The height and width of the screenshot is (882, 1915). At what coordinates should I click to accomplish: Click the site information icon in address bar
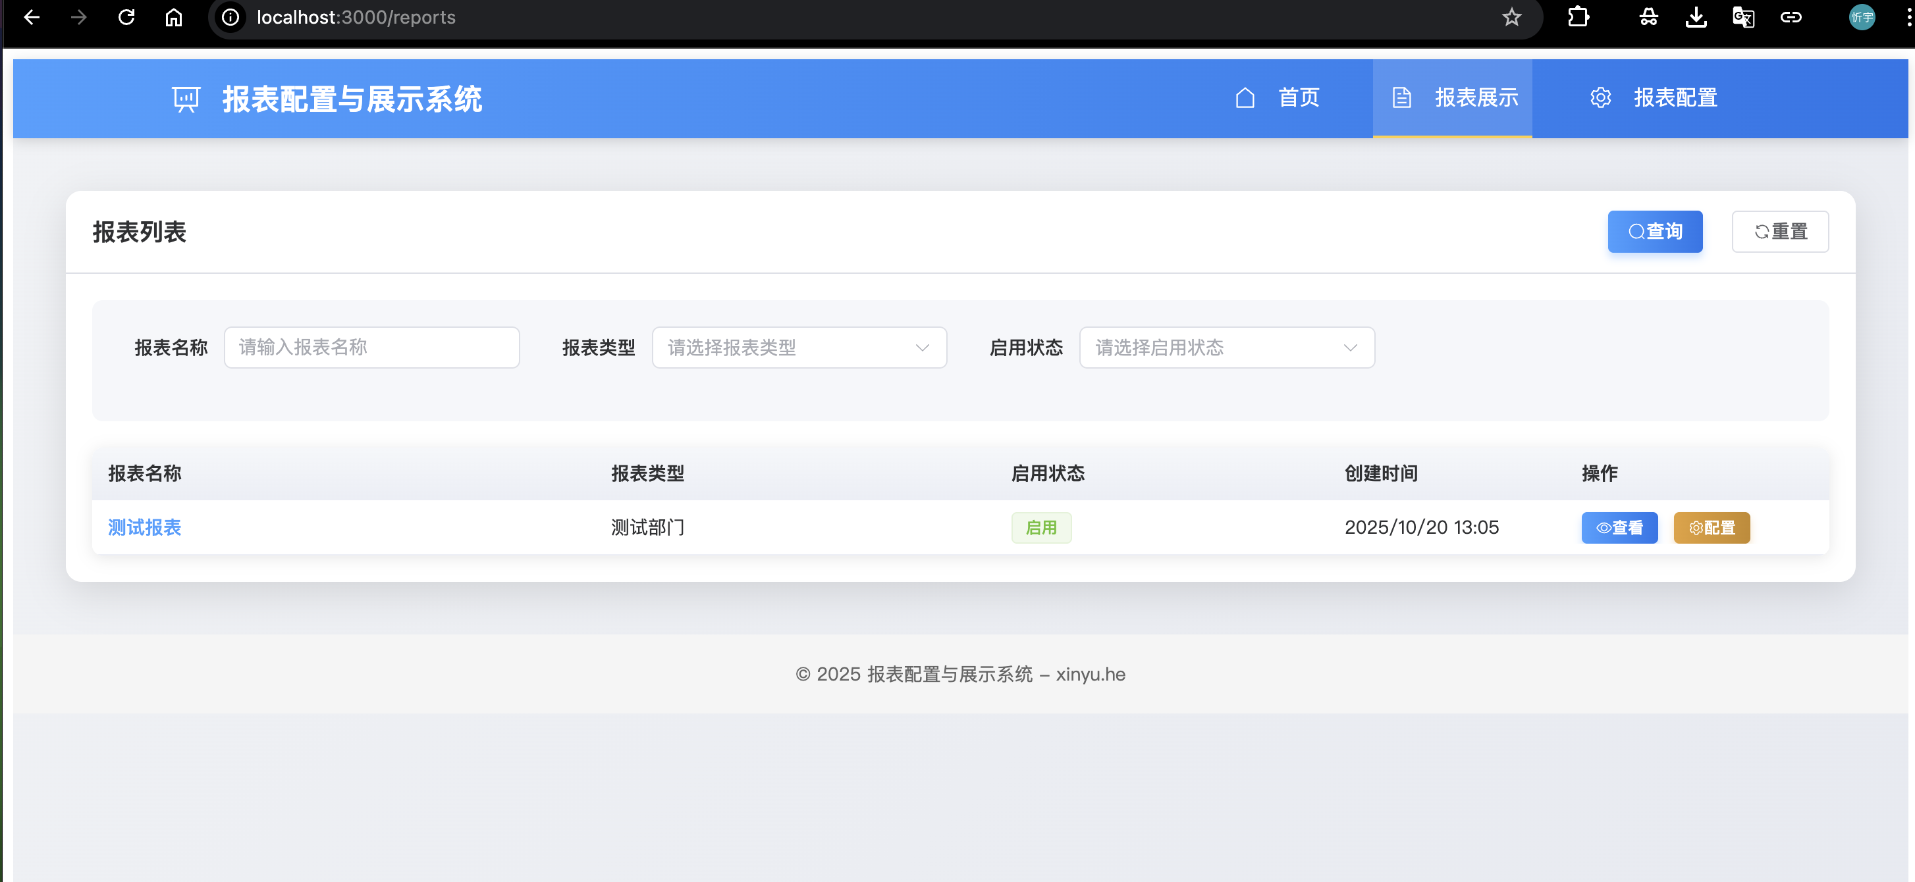coord(230,17)
